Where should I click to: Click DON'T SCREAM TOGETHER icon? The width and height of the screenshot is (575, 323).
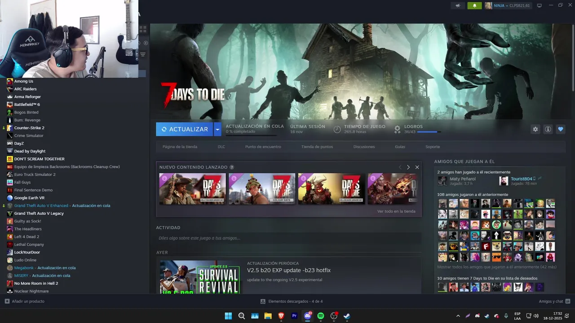point(10,159)
